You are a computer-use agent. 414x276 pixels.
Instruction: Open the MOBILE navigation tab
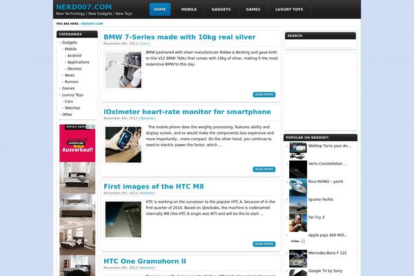tap(189, 10)
